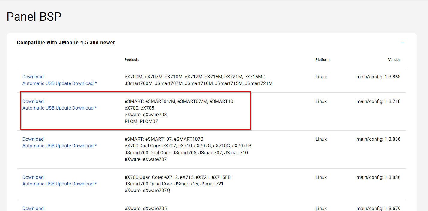This screenshot has height=211, width=428.
Task: Click the Platform column header
Action: 322,60
